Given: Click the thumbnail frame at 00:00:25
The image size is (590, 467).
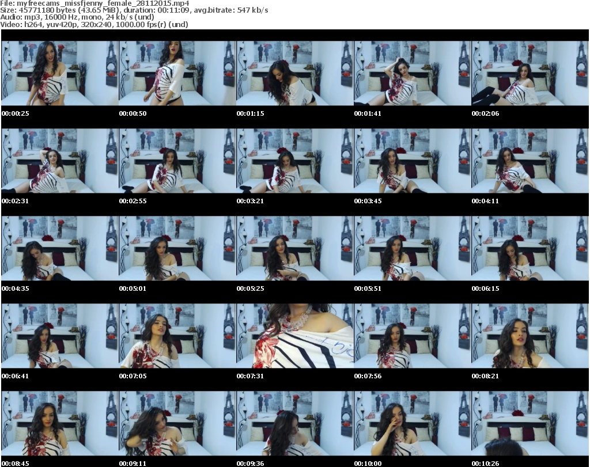Looking at the screenshot, I should click(x=60, y=73).
